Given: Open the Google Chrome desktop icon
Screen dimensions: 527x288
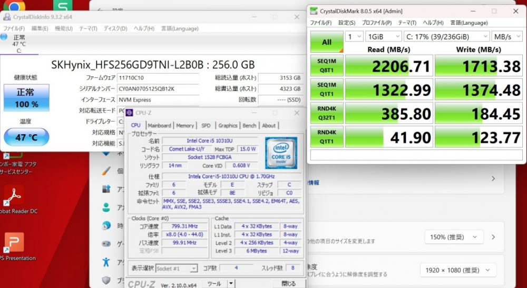Looking at the screenshot, I should 14,5.
